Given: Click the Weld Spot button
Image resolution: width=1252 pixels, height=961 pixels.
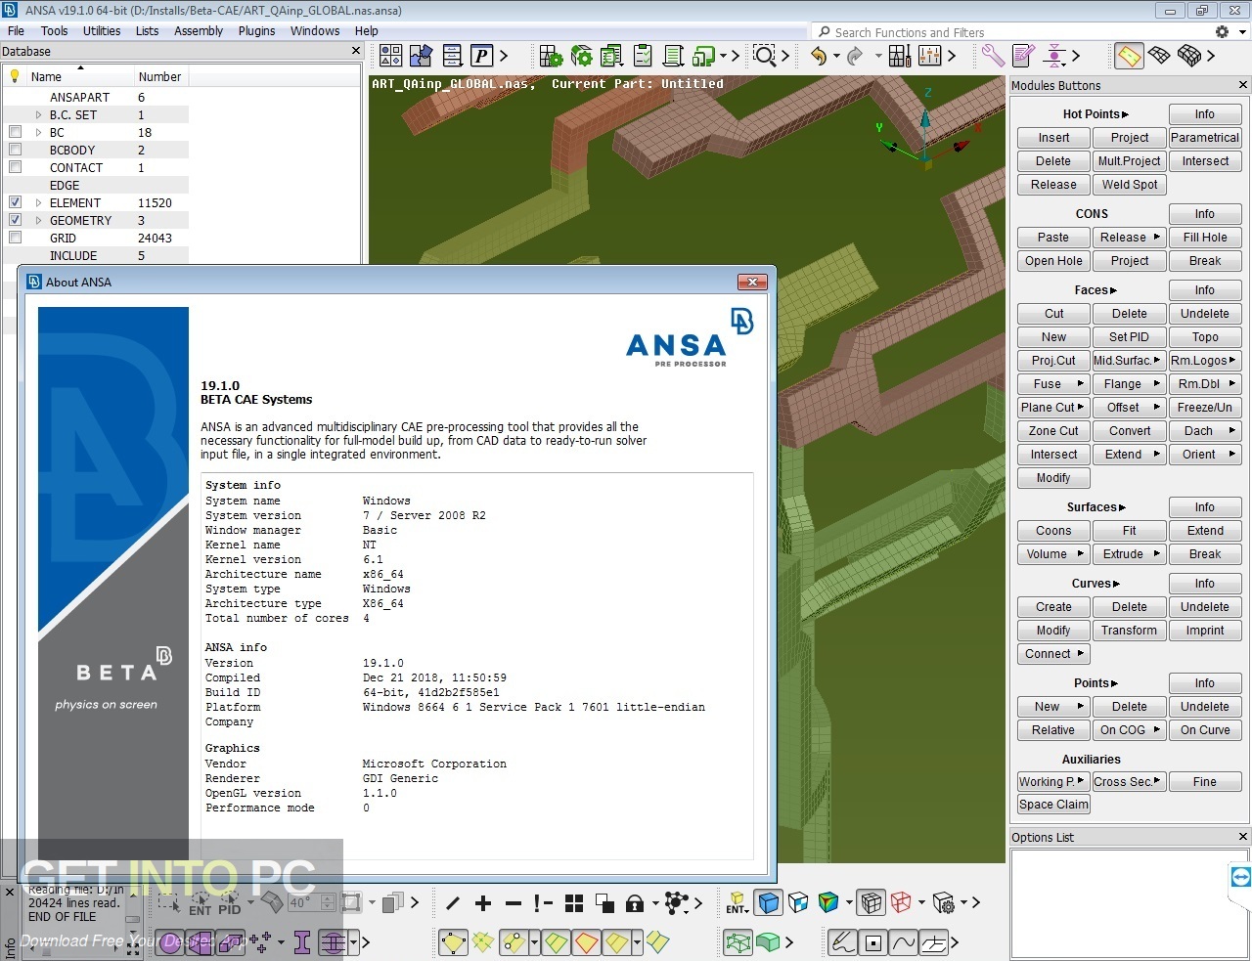Looking at the screenshot, I should pos(1129,185).
